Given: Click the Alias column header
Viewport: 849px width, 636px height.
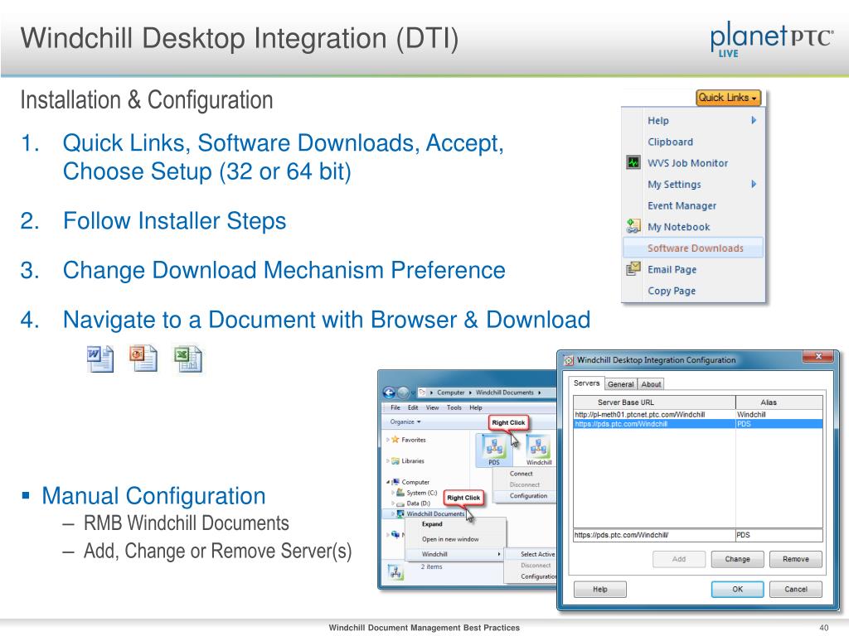Looking at the screenshot, I should [779, 402].
